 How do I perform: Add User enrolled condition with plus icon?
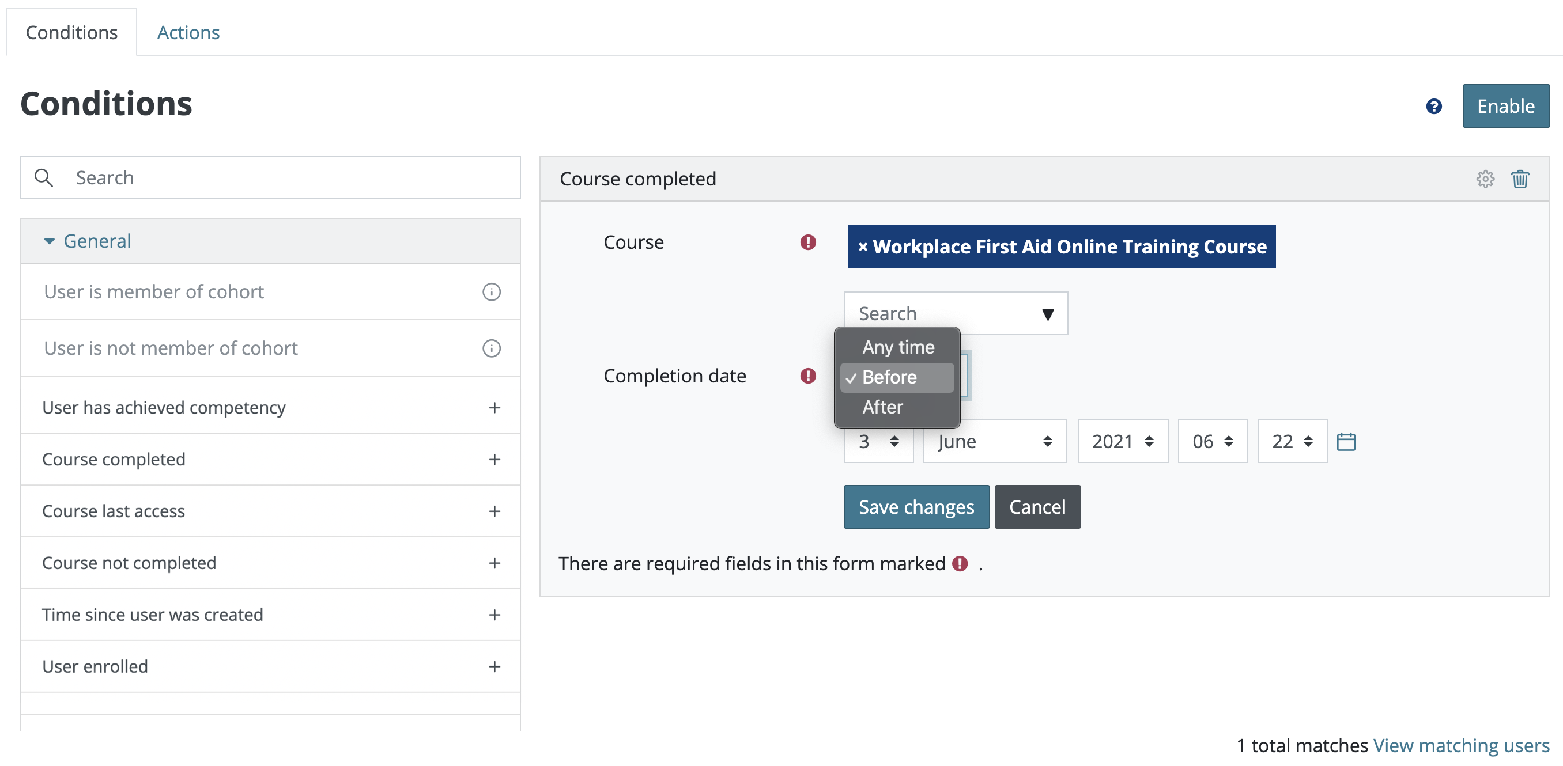[x=494, y=666]
